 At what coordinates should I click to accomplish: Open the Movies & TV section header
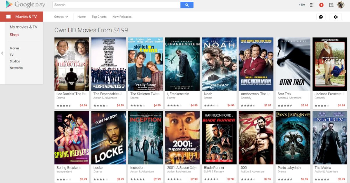[22, 17]
